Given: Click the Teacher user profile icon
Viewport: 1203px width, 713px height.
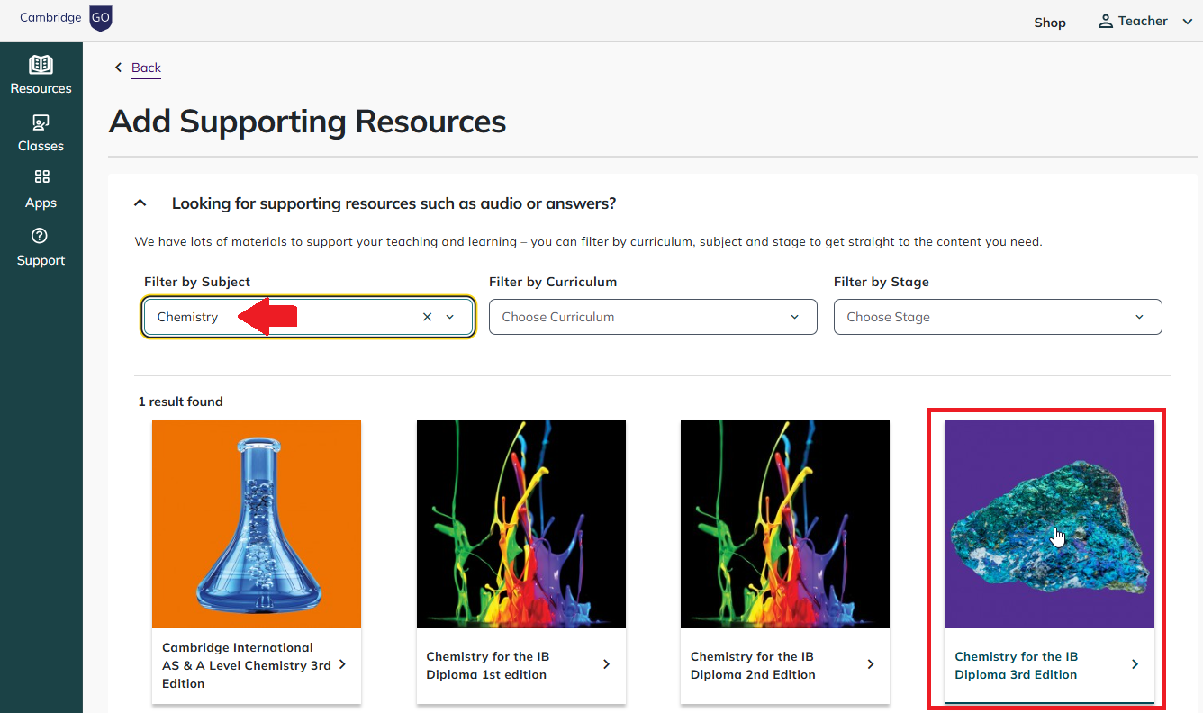Looking at the screenshot, I should click(x=1105, y=22).
